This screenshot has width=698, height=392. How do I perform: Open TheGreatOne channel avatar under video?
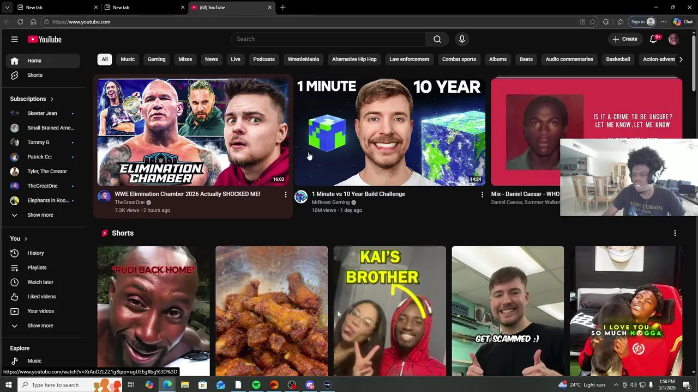[104, 197]
